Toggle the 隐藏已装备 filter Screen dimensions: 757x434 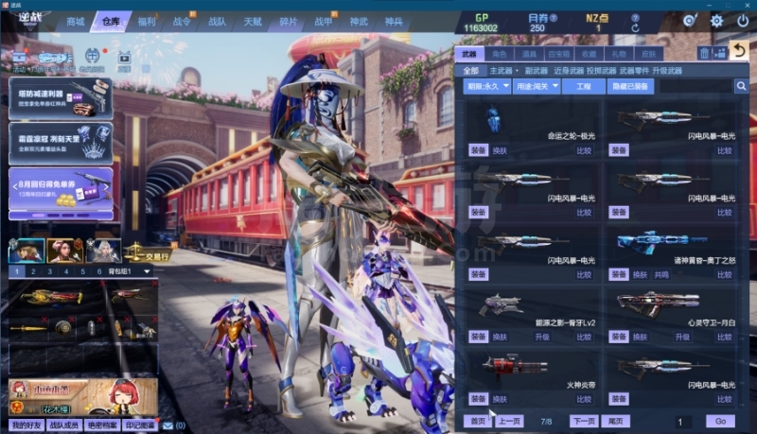click(x=630, y=86)
